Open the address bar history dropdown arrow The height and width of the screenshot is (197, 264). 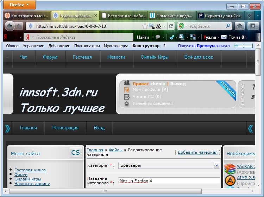[x=164, y=26]
